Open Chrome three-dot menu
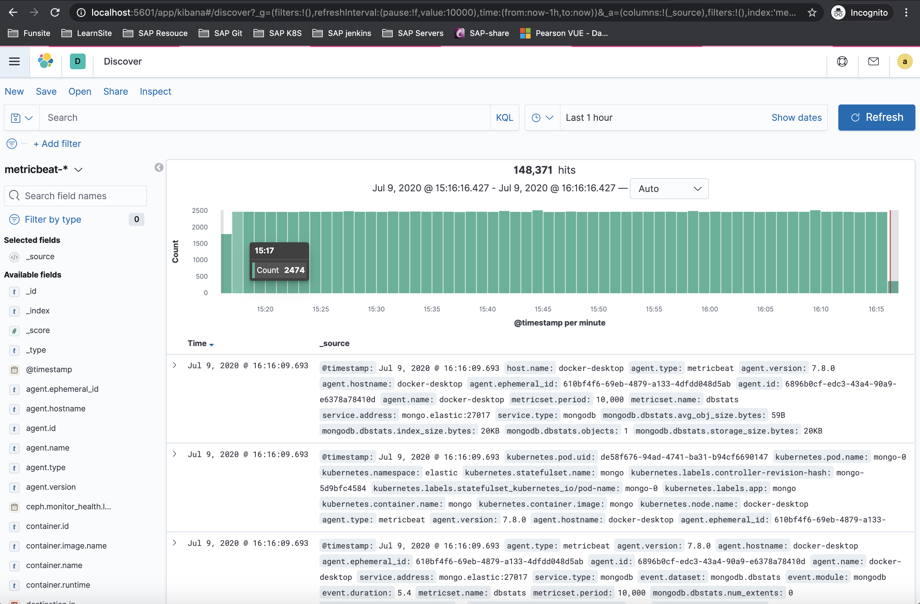Viewport: 920px width, 604px height. (x=906, y=12)
